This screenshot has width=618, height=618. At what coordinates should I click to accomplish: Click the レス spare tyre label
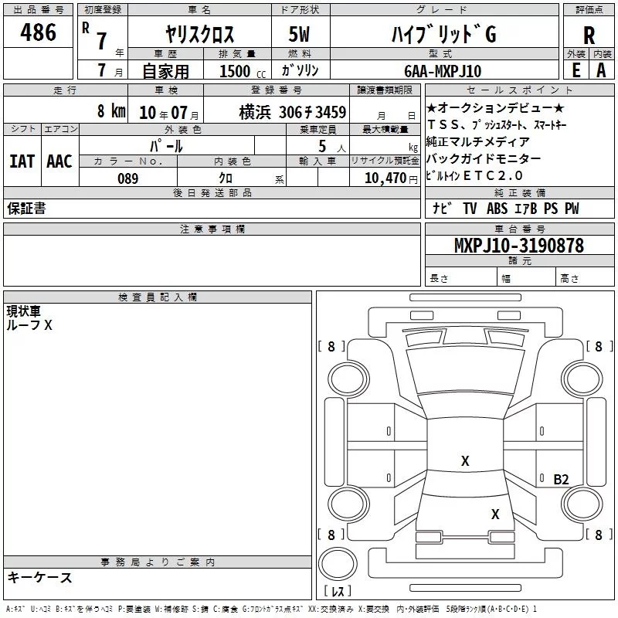pyautogui.click(x=338, y=590)
